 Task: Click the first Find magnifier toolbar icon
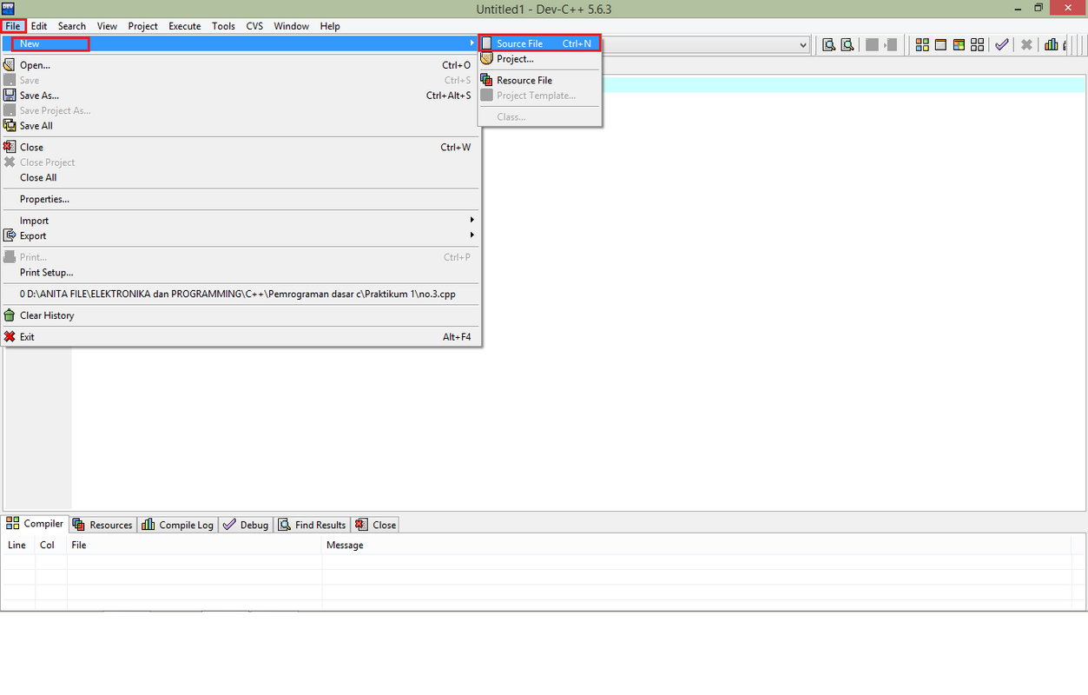click(828, 45)
